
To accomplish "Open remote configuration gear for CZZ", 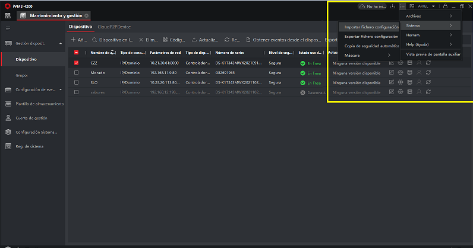I will click(401, 63).
